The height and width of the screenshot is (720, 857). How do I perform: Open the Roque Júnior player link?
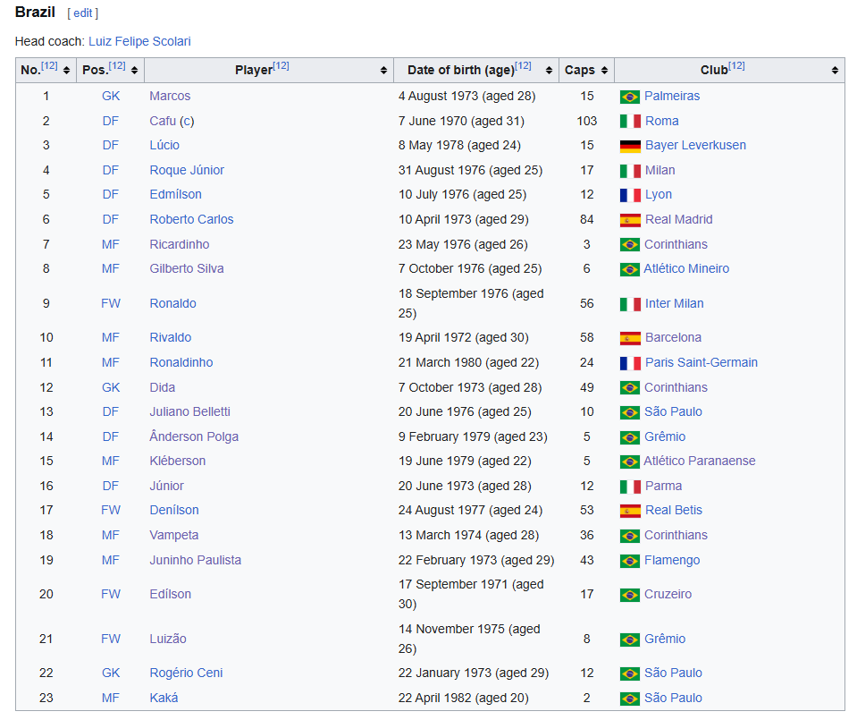[x=187, y=170]
